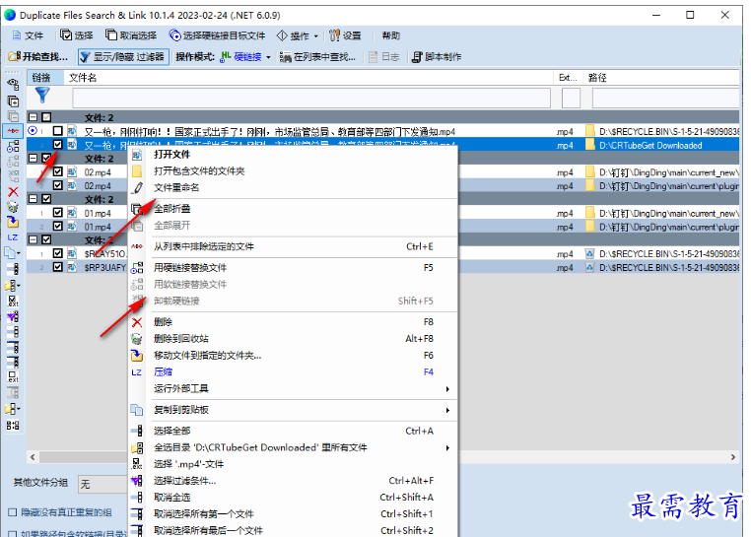Click the 文件名 filter input field
751x537 pixels.
(x=311, y=99)
